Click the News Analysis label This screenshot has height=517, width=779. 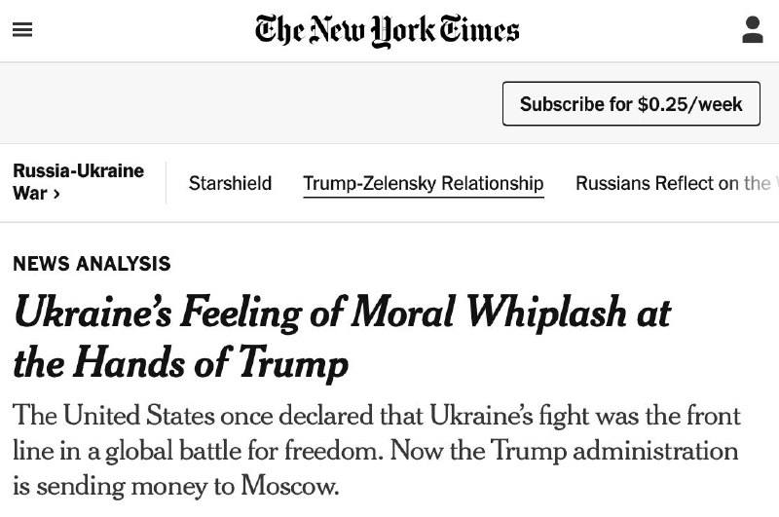[92, 264]
